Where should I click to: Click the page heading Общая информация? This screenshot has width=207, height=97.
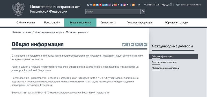(x=38, y=44)
